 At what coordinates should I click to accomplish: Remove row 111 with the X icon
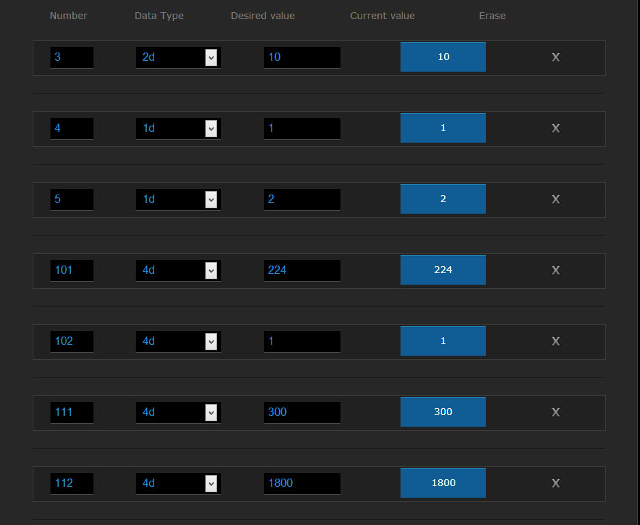pyautogui.click(x=555, y=412)
